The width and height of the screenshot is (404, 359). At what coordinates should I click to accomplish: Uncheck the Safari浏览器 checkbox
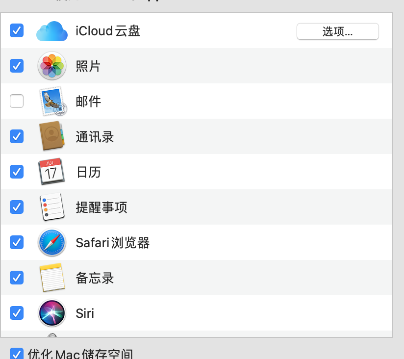[x=17, y=242]
